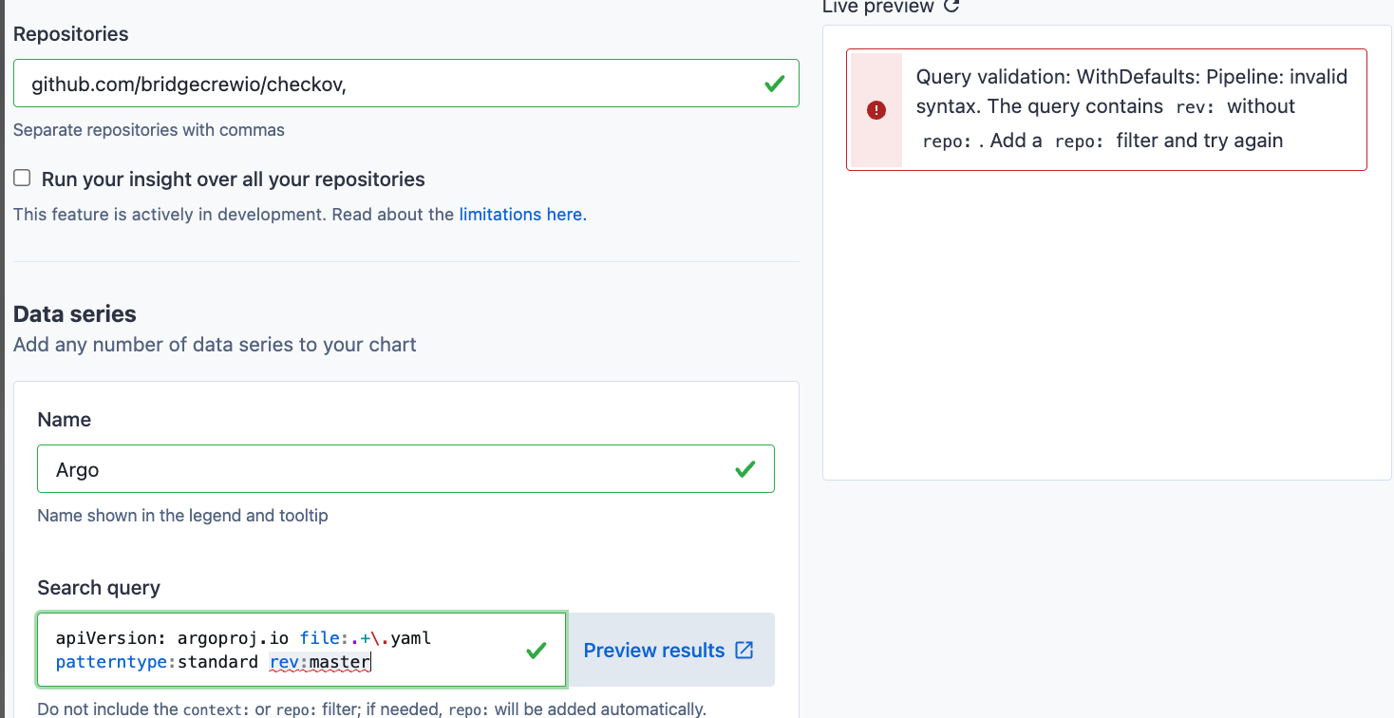
Task: Click the red error alert icon
Action: (x=876, y=110)
